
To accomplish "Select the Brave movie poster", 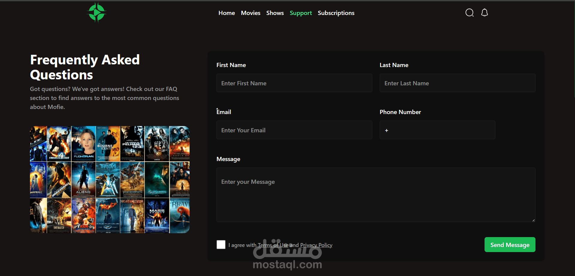I will [x=180, y=216].
